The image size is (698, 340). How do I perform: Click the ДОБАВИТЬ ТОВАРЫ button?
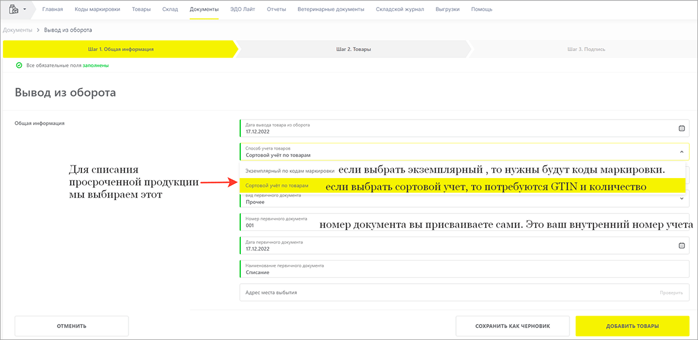[x=633, y=326]
